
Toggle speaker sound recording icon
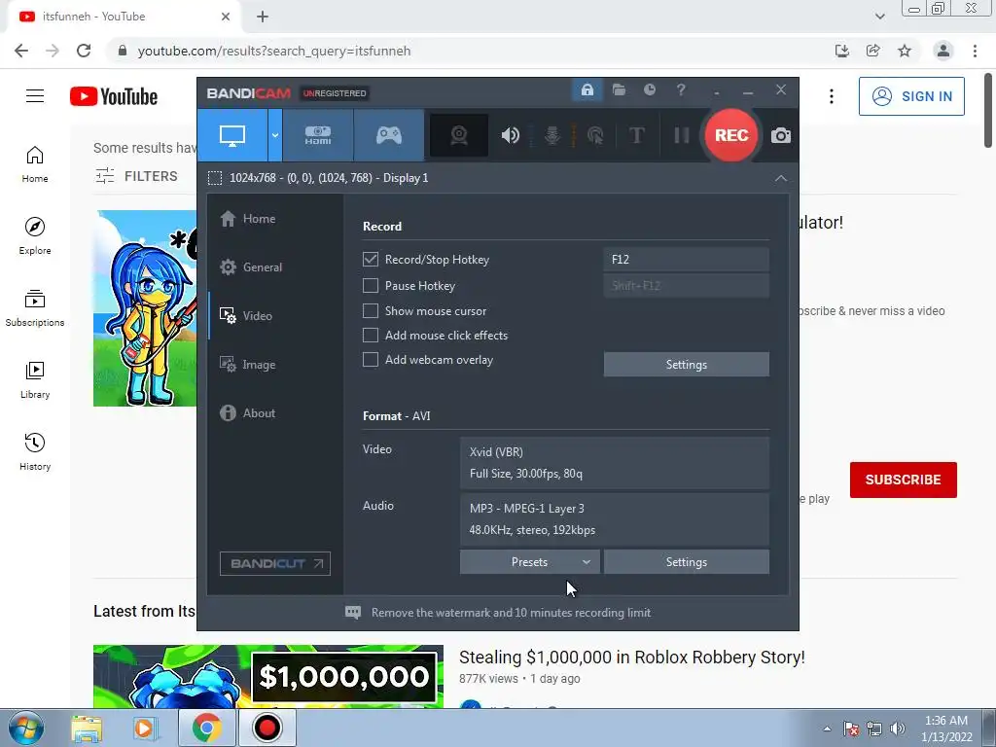(x=510, y=135)
